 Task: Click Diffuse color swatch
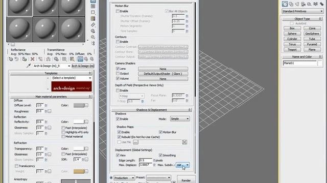pyautogui.click(x=79, y=105)
